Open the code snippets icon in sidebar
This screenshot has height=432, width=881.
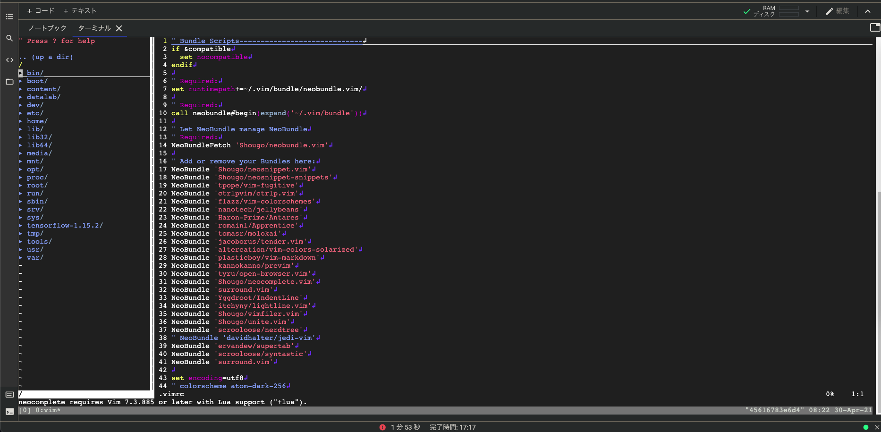click(x=9, y=60)
